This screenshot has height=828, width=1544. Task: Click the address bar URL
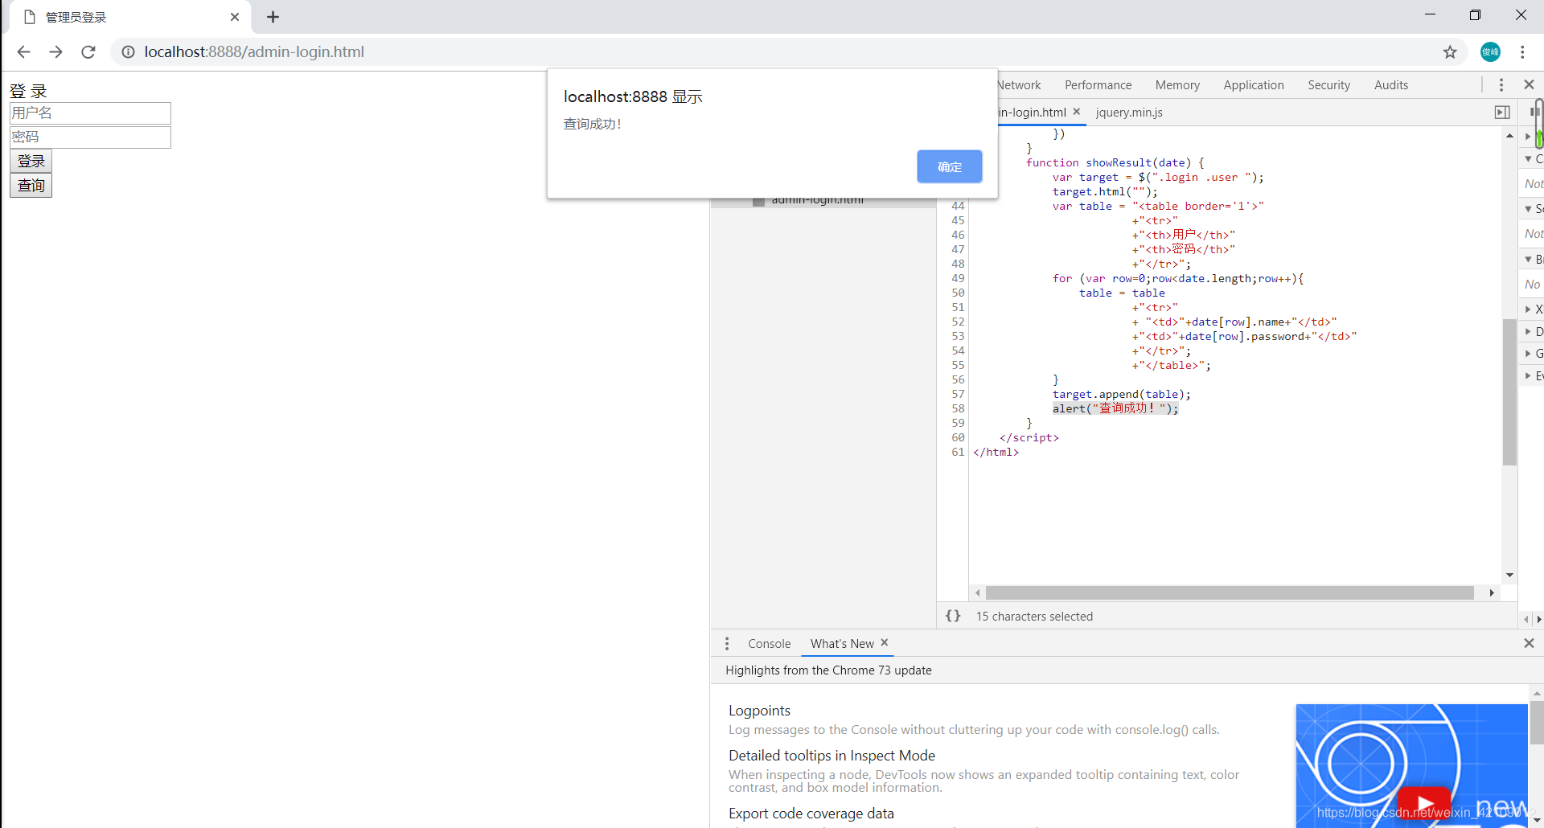[254, 52]
